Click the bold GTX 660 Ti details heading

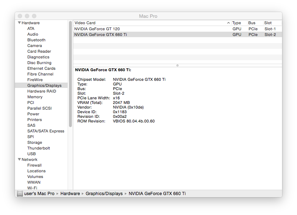103,70
